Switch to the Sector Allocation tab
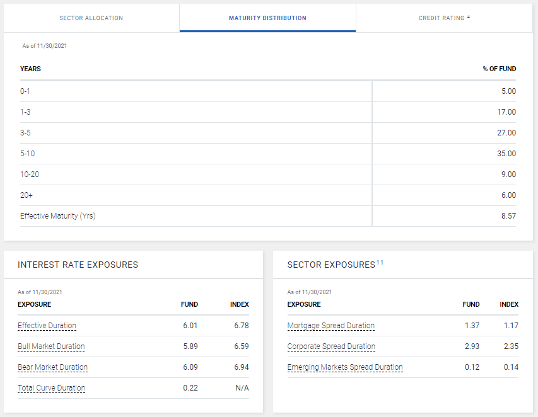 91,18
